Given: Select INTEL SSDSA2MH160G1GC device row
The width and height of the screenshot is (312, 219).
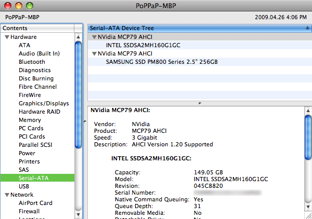Looking at the screenshot, I should pos(200,45).
